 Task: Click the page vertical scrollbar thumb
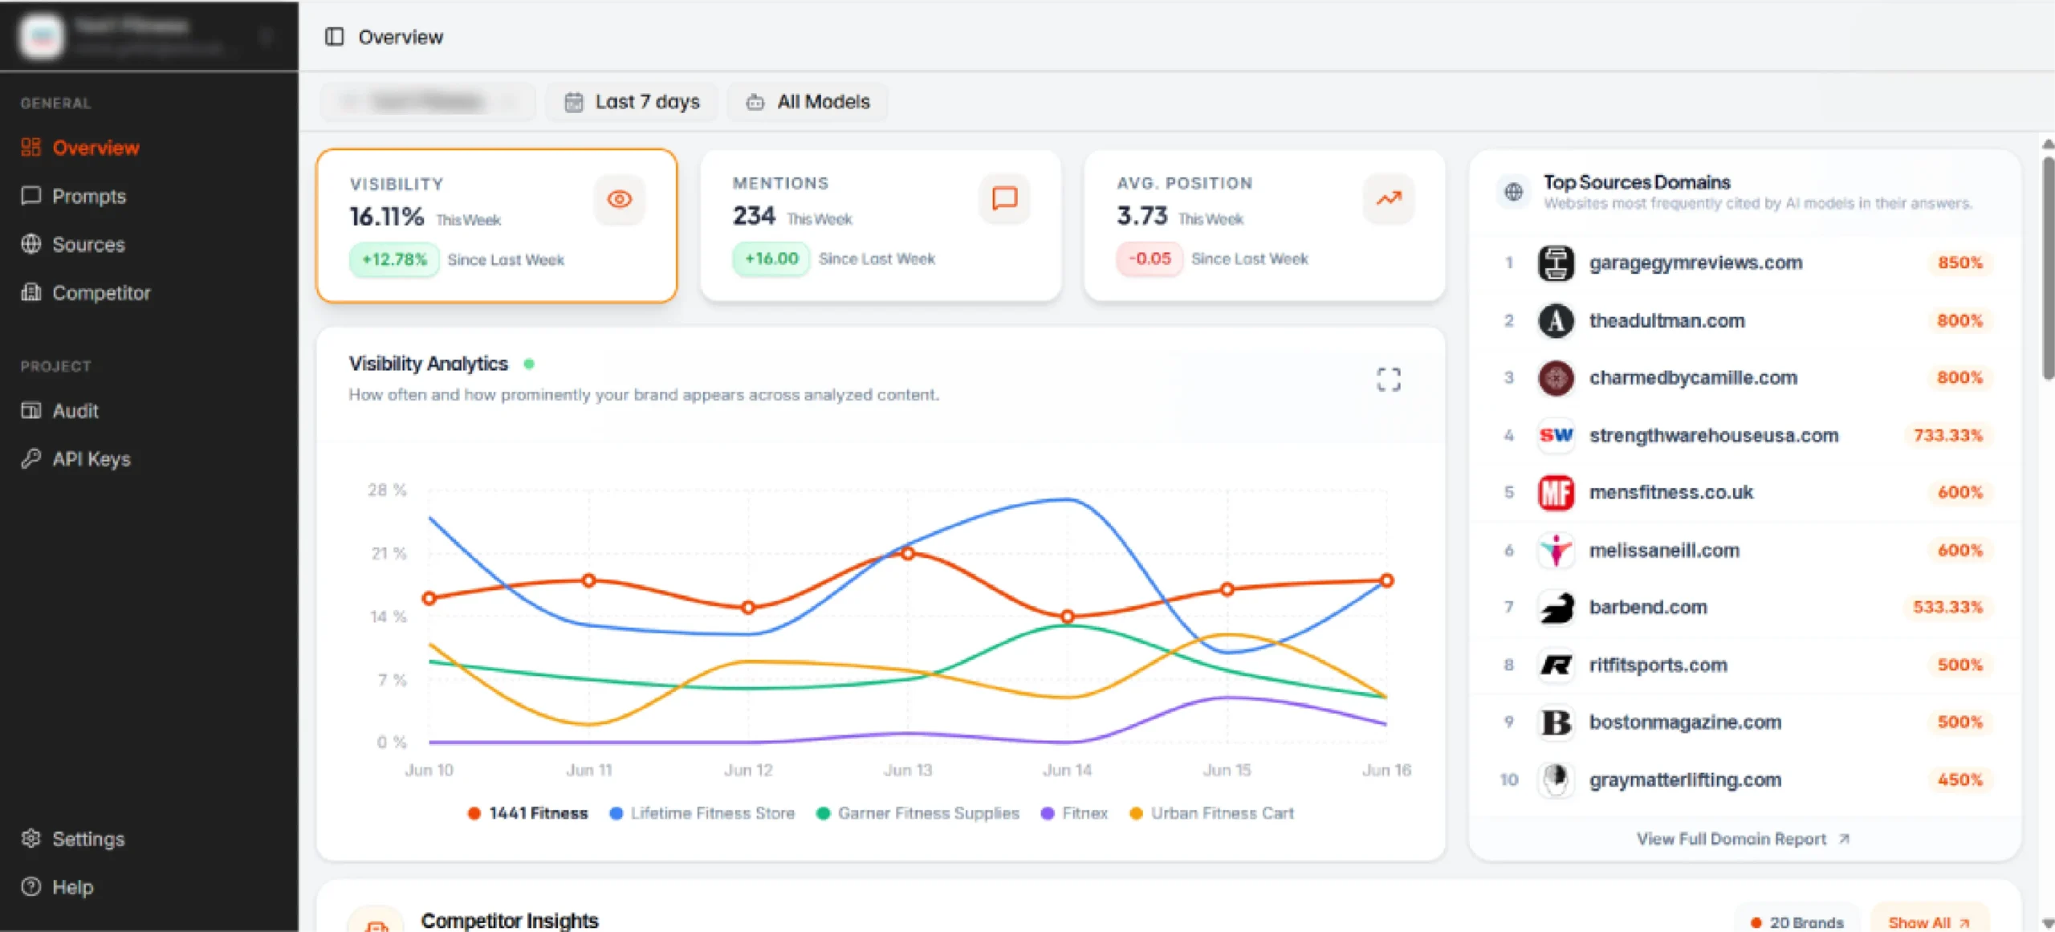pos(2048,267)
